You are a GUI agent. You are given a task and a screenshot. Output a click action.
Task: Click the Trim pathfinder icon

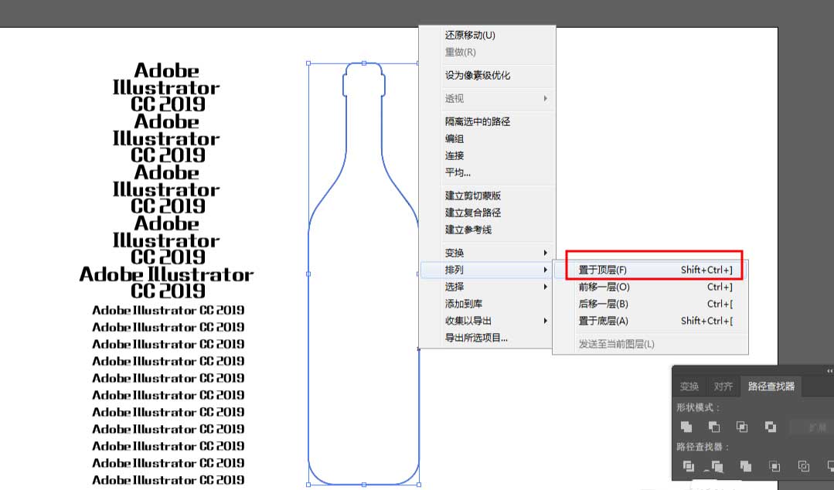click(717, 467)
